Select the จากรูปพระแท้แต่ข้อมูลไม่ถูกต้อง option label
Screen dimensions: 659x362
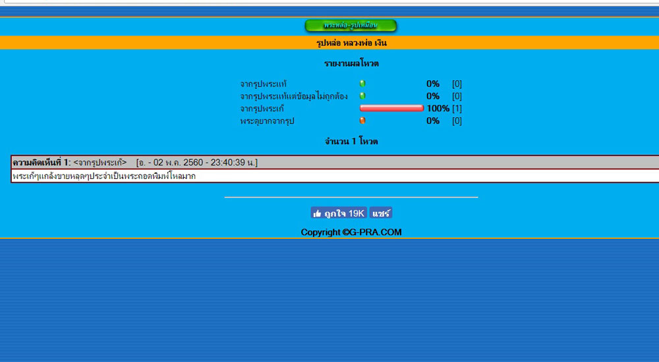(x=294, y=96)
